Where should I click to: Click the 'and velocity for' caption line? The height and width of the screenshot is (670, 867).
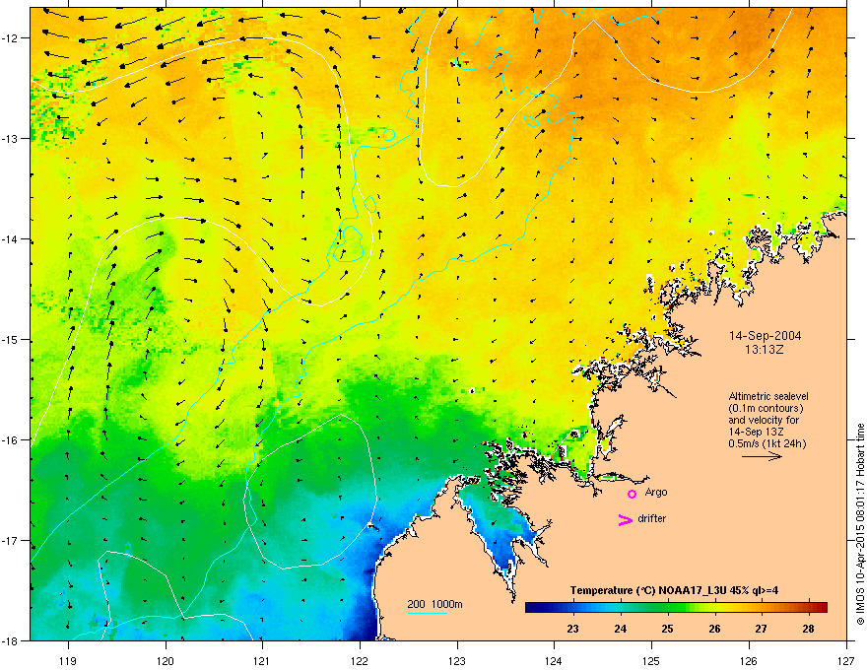click(763, 420)
